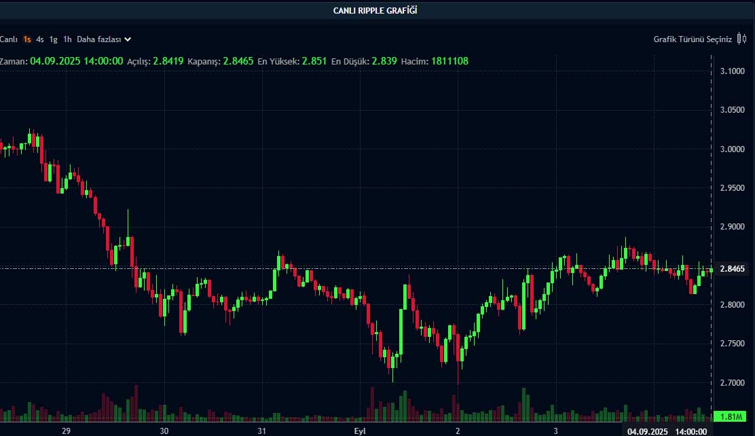
Task: Click the 3.0000 price axis label
Action: point(733,149)
